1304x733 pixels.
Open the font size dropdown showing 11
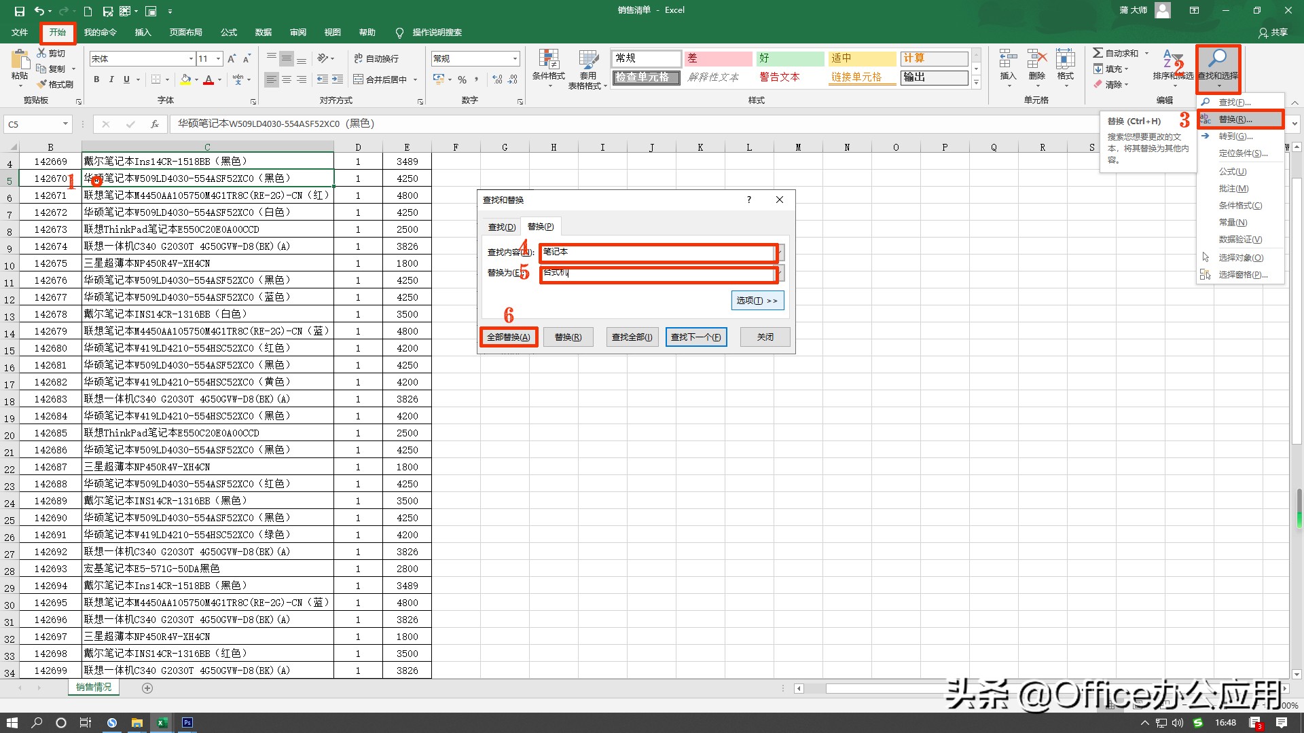(218, 59)
